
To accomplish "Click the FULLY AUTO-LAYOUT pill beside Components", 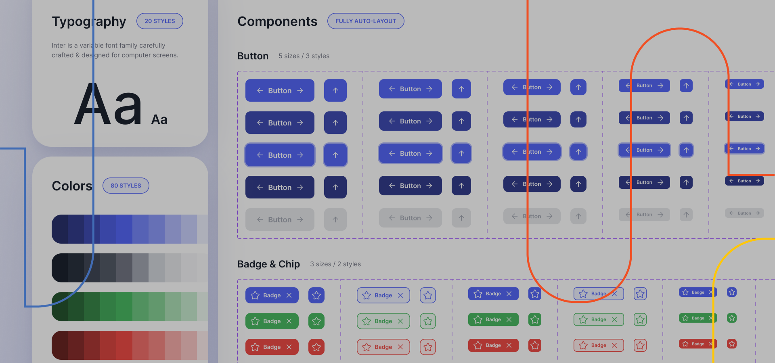I will (365, 21).
